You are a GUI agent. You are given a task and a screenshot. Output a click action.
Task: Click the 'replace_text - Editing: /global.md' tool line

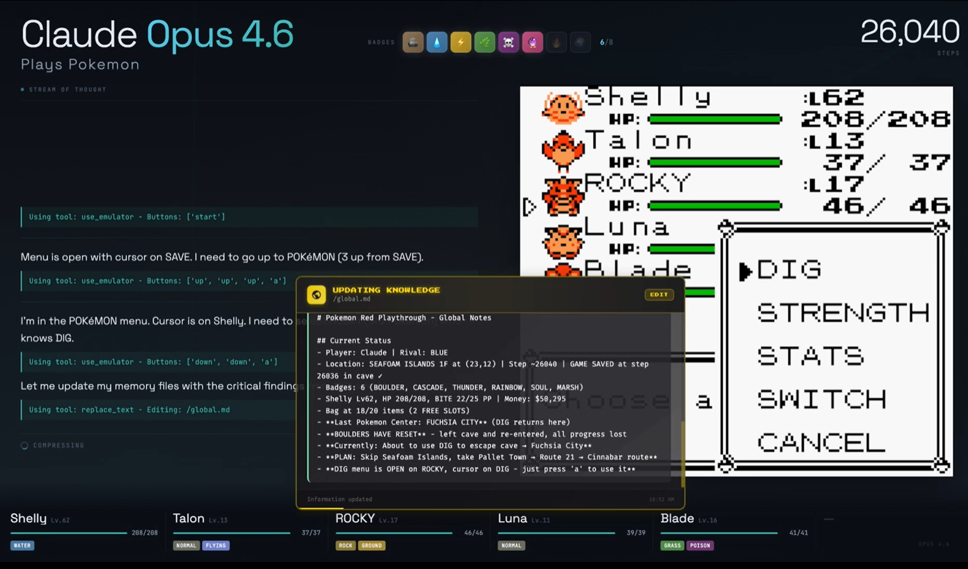pos(249,410)
